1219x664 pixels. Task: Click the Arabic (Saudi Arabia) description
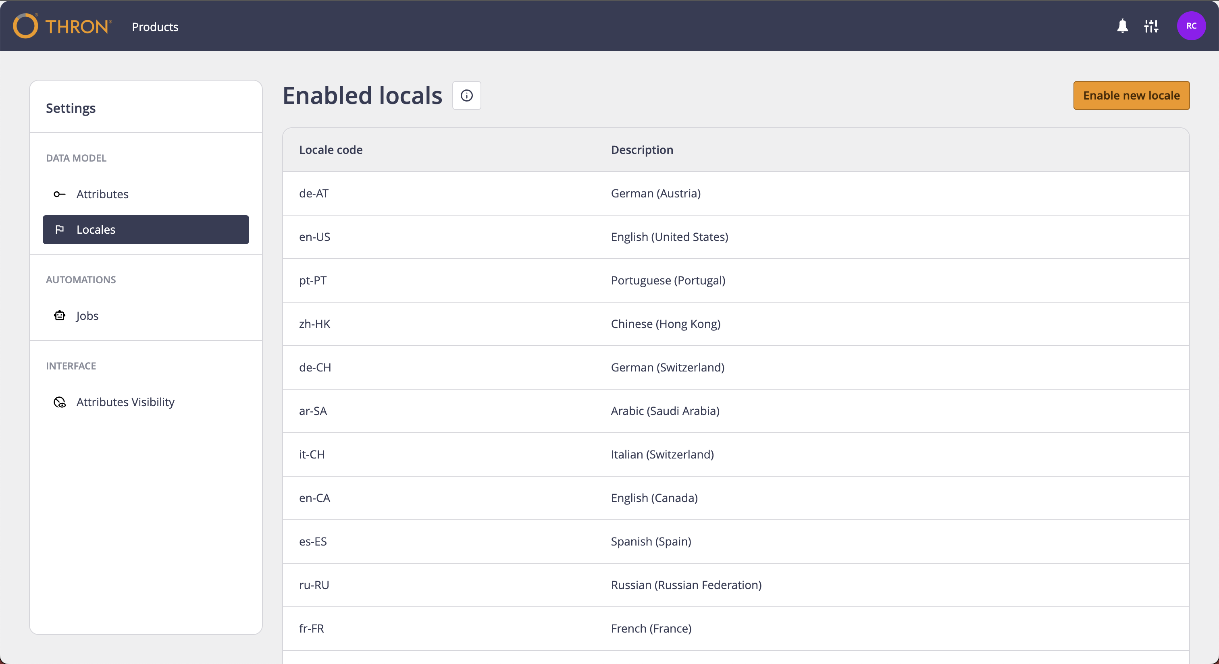tap(665, 411)
